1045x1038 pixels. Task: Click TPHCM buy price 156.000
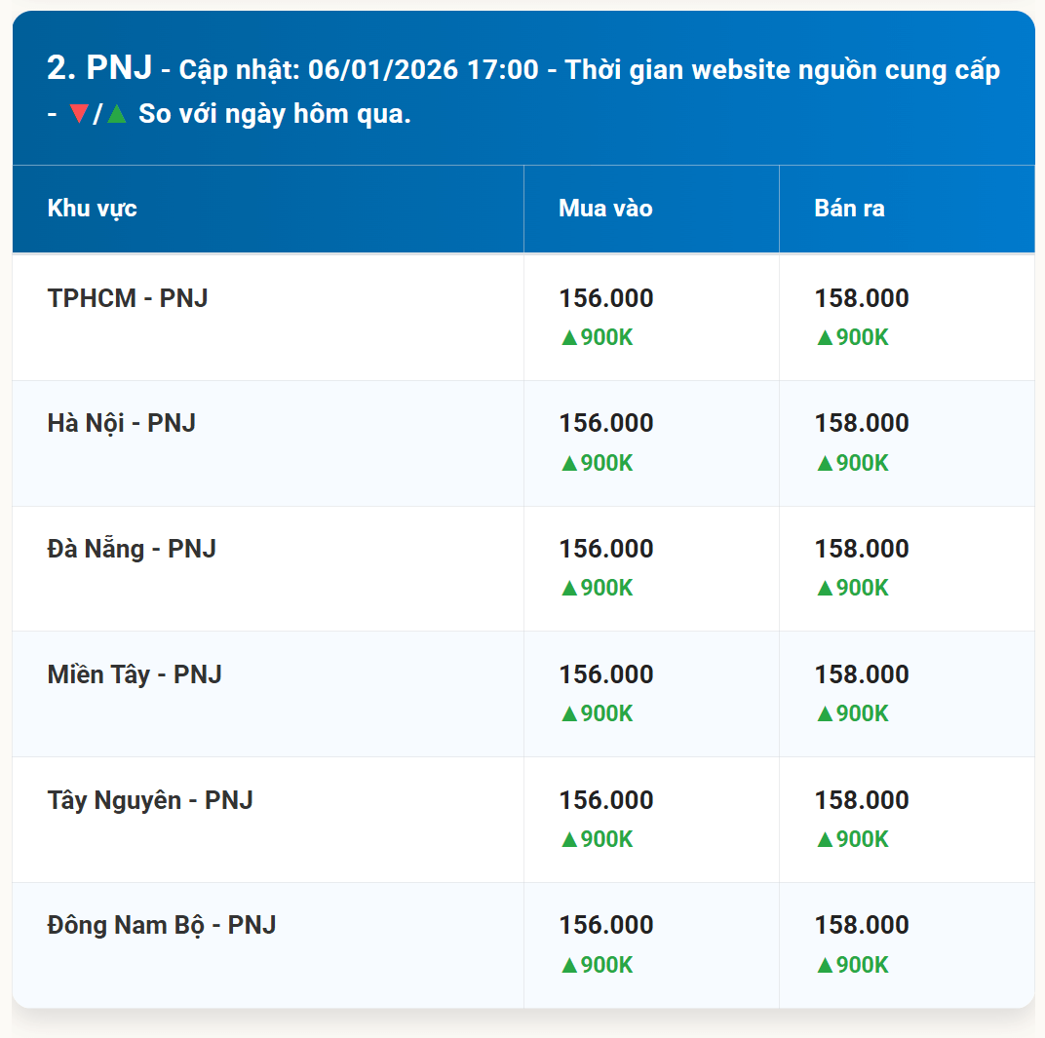[x=605, y=298]
